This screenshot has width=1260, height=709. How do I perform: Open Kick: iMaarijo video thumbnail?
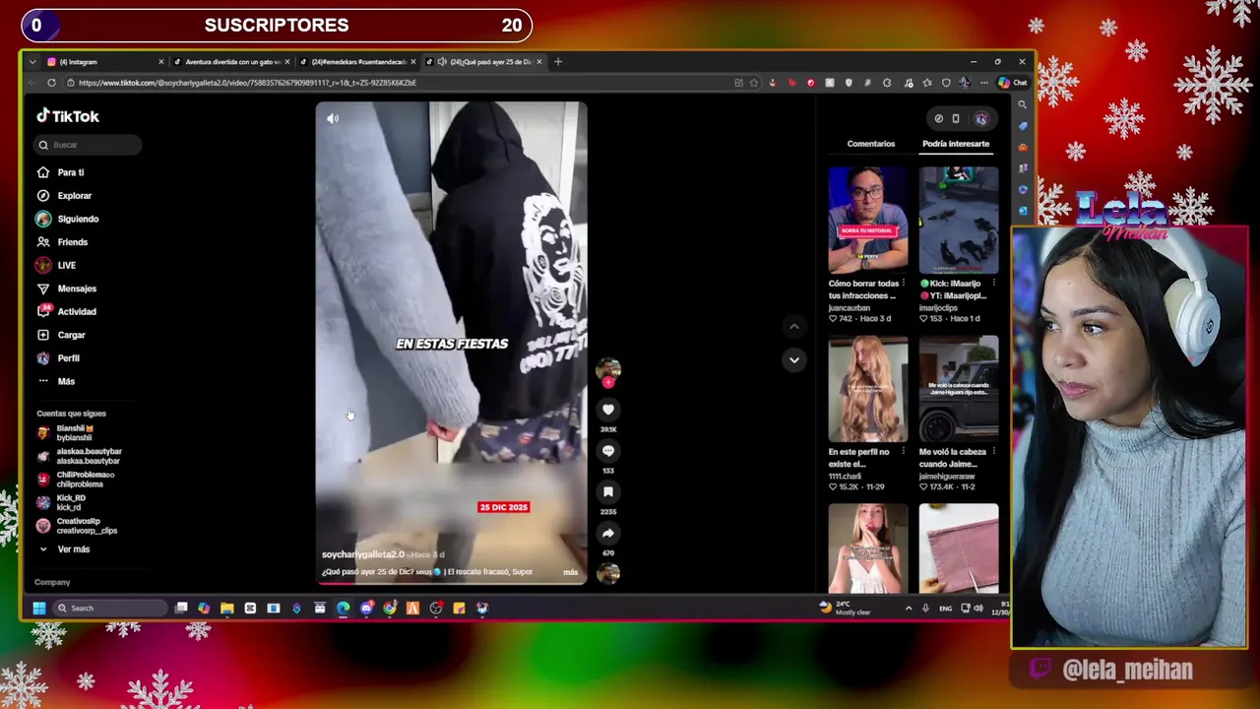[x=959, y=221]
